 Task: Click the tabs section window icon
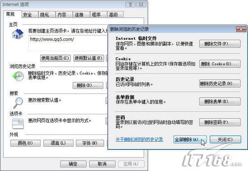coord(18,124)
